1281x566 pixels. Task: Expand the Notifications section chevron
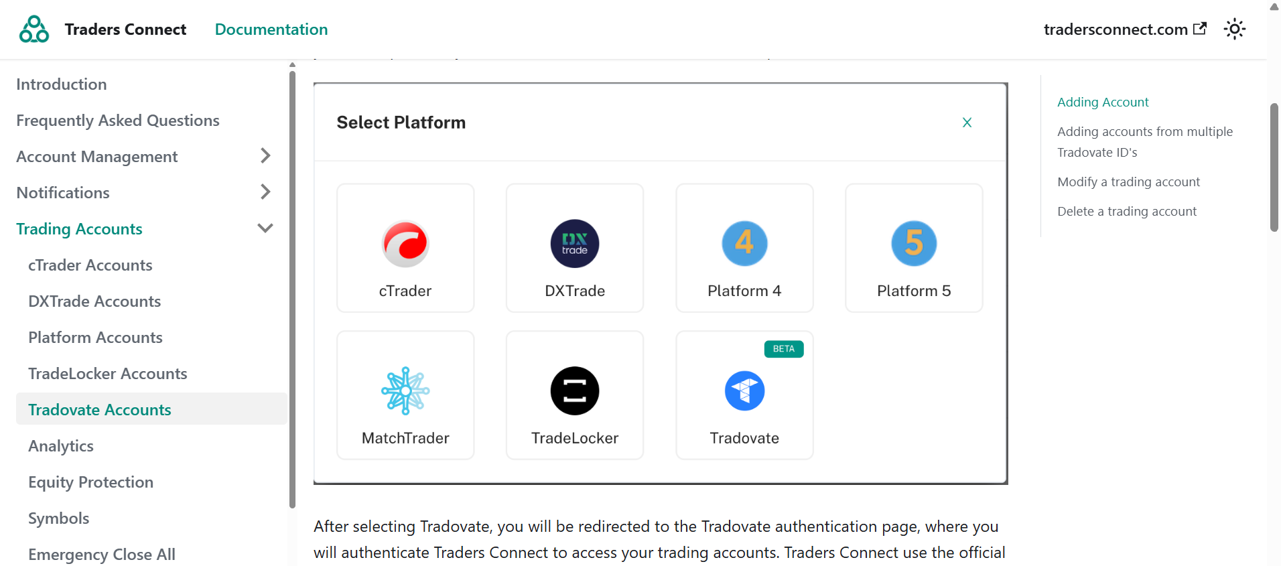point(265,192)
